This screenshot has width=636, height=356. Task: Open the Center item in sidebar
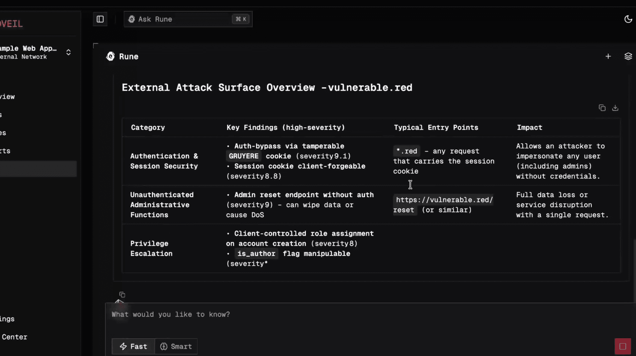(x=14, y=337)
